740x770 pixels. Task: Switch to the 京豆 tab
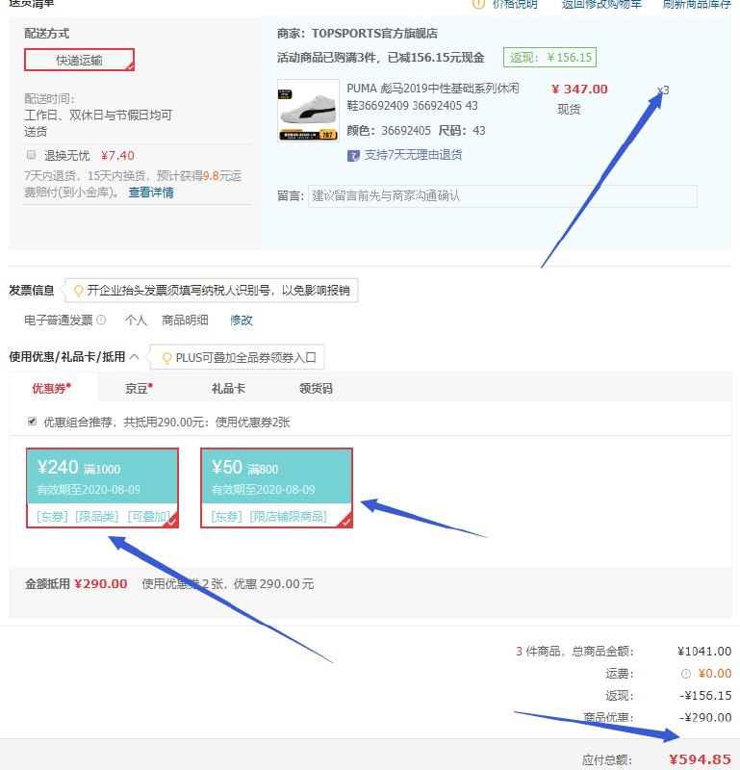point(139,389)
